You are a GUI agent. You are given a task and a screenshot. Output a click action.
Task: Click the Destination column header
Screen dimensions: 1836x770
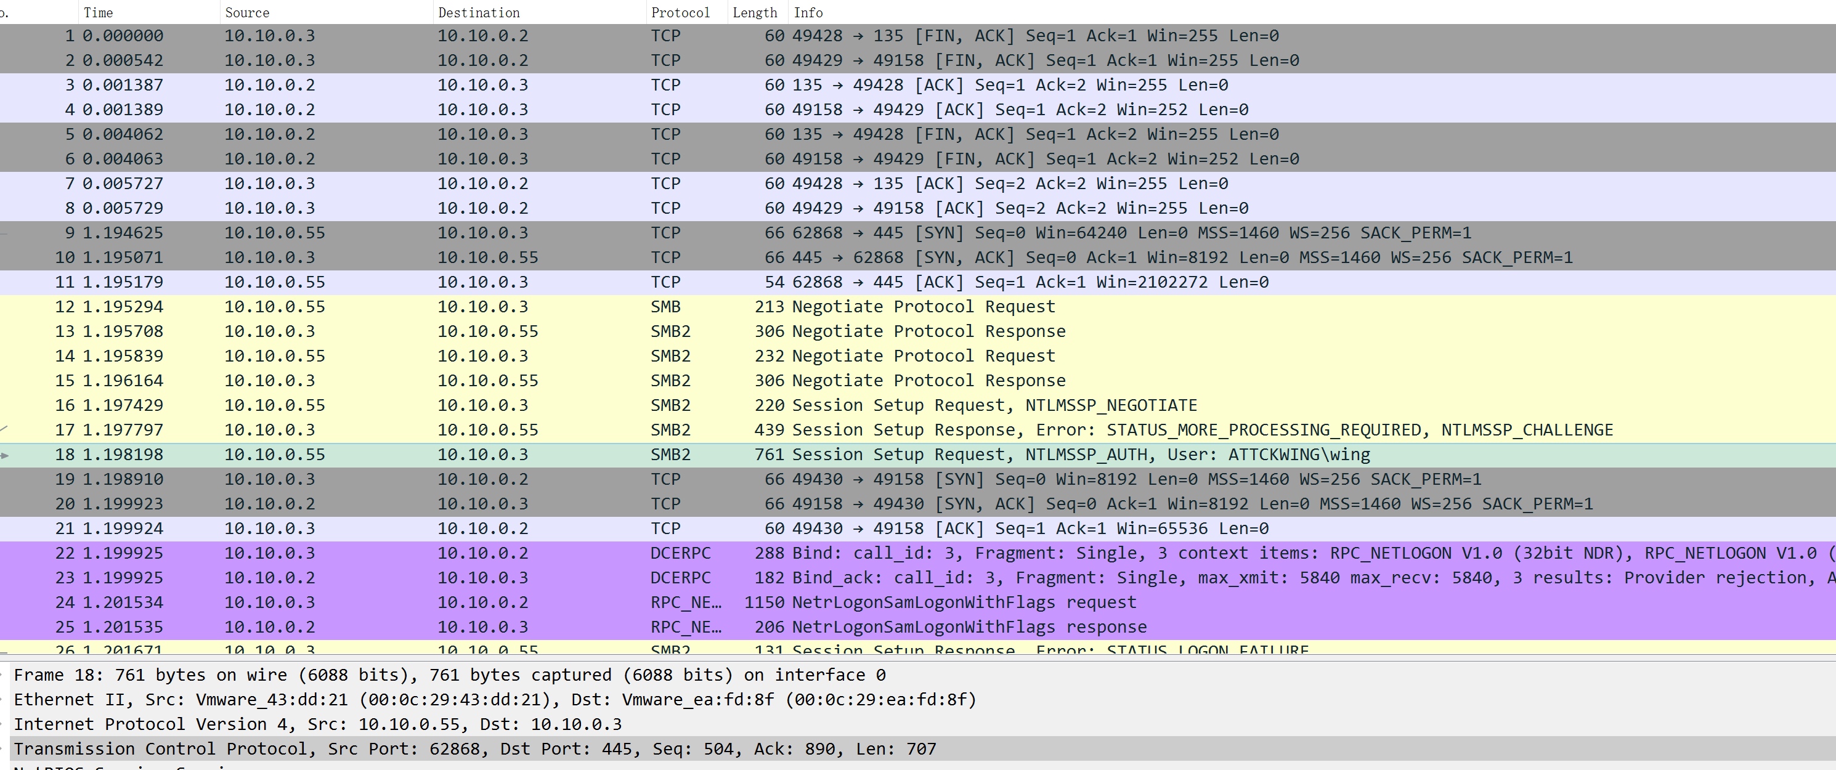pyautogui.click(x=478, y=12)
